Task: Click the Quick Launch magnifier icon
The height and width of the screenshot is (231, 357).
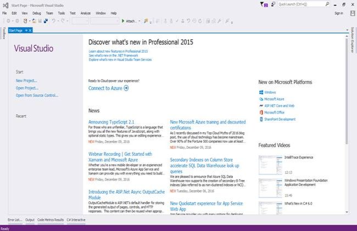Action: [x=327, y=4]
